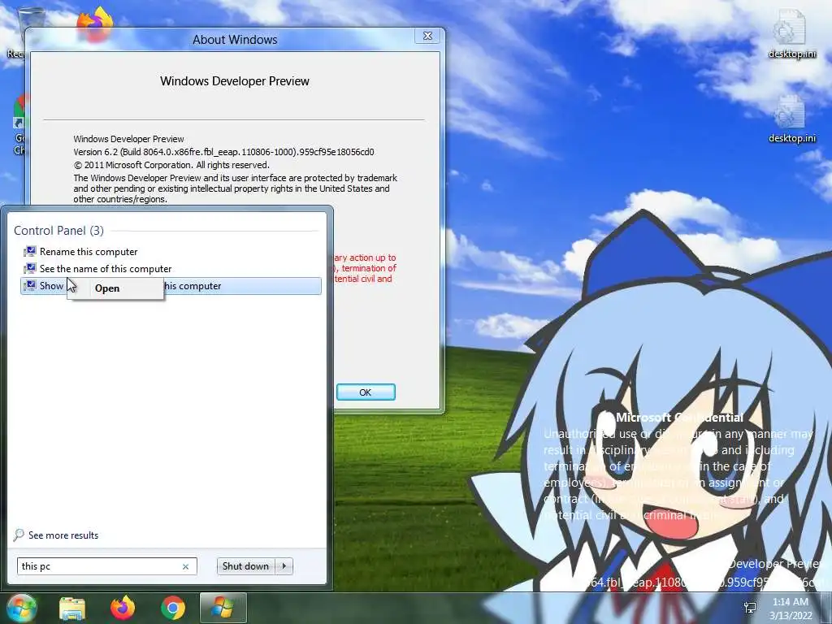Open the Start orb button
832x624 pixels.
21,608
